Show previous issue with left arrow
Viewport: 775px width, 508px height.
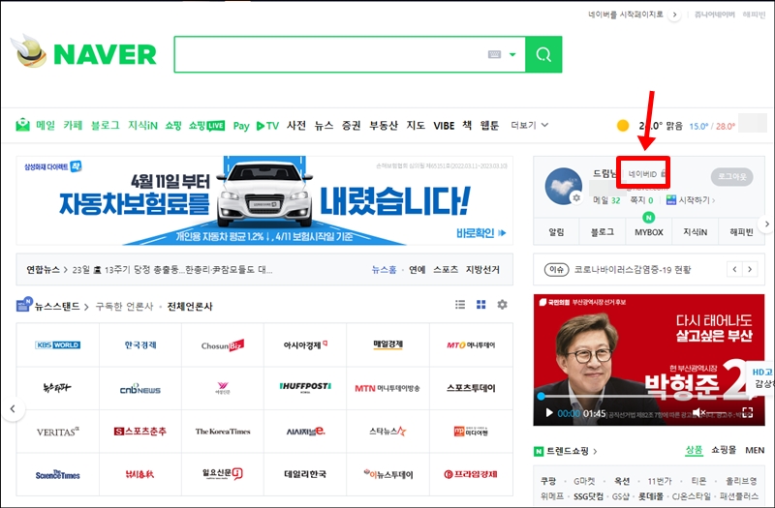[x=734, y=269]
